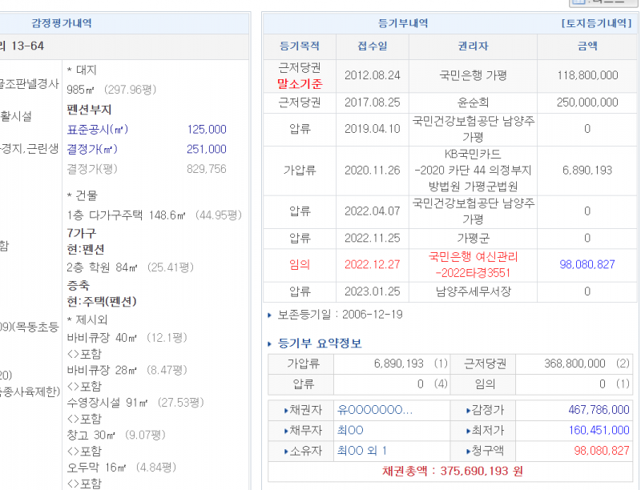The image size is (641, 490).
Task: Click the arrow bullet beside 보존등기일
Action: coord(270,315)
